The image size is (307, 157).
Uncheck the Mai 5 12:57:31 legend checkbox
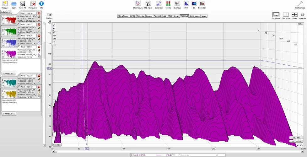132,155
